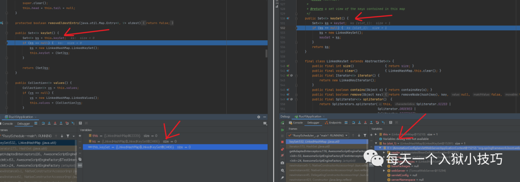Image resolution: width=520 pixels, height=182 pixels.
Task: Toggle pin tab icon in right debug sidebar
Action: (x=282, y=178)
